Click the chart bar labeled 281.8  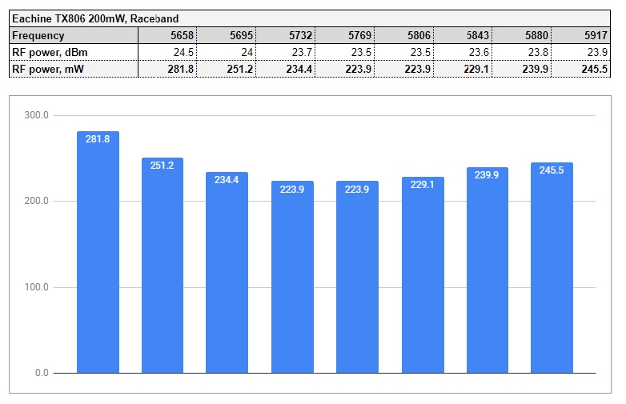point(98,252)
